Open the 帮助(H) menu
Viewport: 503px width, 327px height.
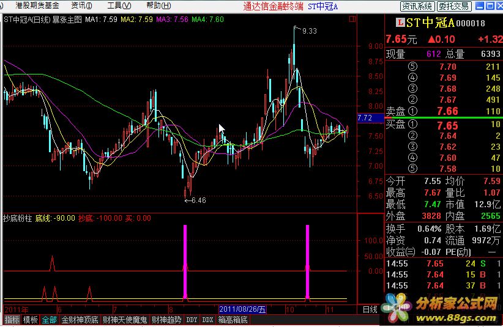[x=158, y=6]
